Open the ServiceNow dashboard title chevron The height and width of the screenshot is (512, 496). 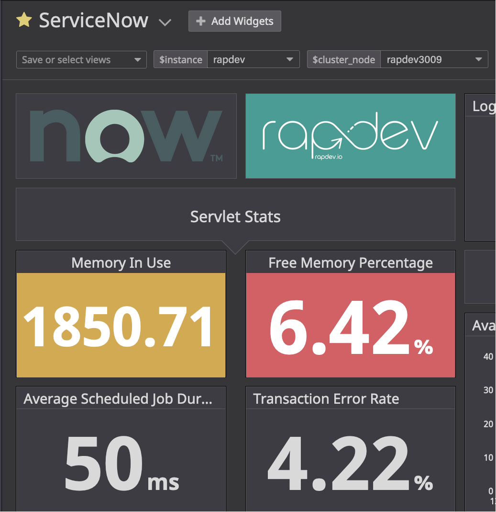[x=165, y=23]
